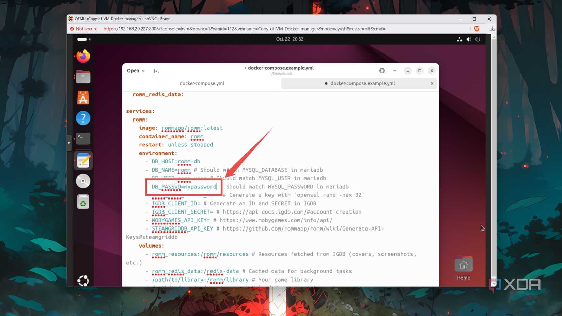562x316 pixels.
Task: Switch to docker-compose.yml tab
Action: (x=202, y=83)
